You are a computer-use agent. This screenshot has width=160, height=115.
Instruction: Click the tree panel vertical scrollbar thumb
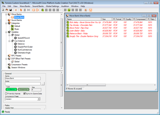62,42
